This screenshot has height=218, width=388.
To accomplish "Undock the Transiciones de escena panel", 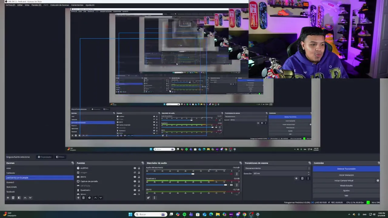I will point(309,163).
